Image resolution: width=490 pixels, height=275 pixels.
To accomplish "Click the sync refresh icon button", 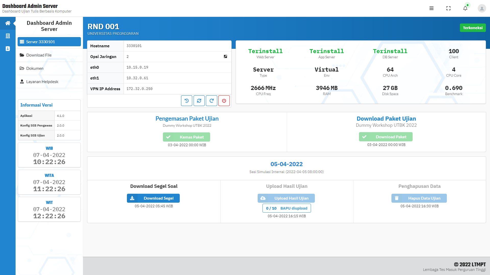I will pyautogui.click(x=199, y=101).
